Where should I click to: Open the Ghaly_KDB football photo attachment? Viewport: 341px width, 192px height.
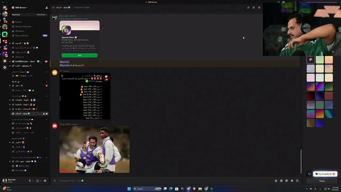tap(95, 150)
